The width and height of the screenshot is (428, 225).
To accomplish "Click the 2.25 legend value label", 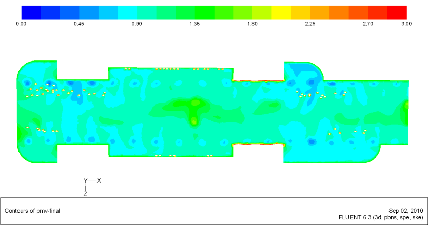I will tap(310, 24).
